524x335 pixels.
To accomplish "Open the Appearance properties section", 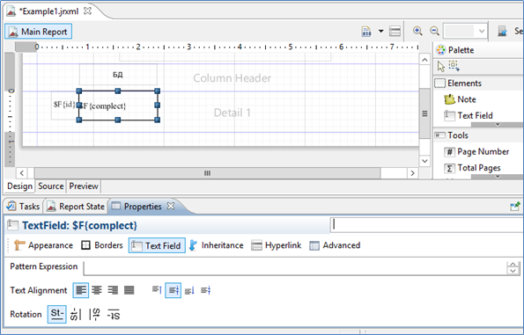I will point(43,245).
